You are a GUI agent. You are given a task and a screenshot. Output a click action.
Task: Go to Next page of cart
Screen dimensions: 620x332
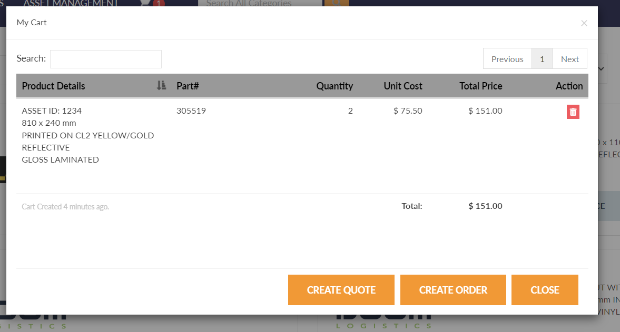click(570, 59)
